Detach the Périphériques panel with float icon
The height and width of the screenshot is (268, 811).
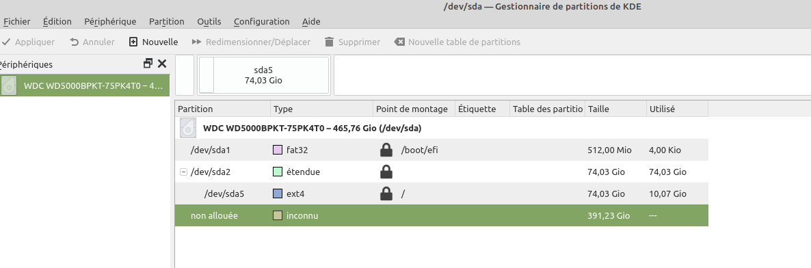[148, 64]
